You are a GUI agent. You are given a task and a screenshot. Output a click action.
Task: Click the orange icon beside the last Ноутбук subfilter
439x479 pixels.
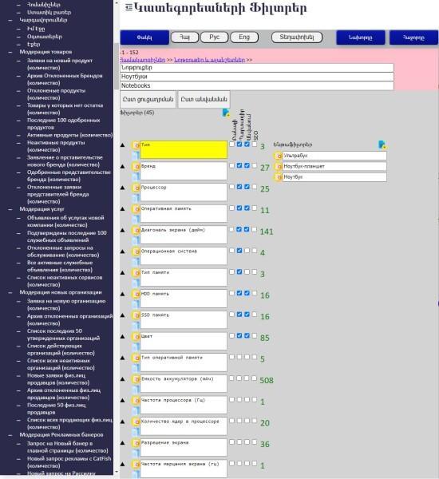pyautogui.click(x=278, y=177)
